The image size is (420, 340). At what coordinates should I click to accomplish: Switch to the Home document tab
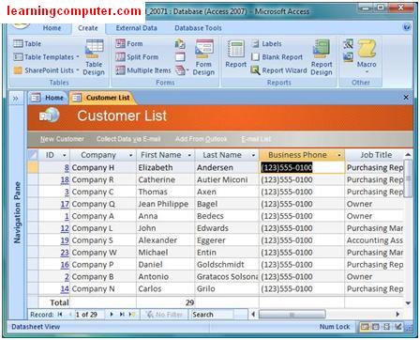coord(48,98)
